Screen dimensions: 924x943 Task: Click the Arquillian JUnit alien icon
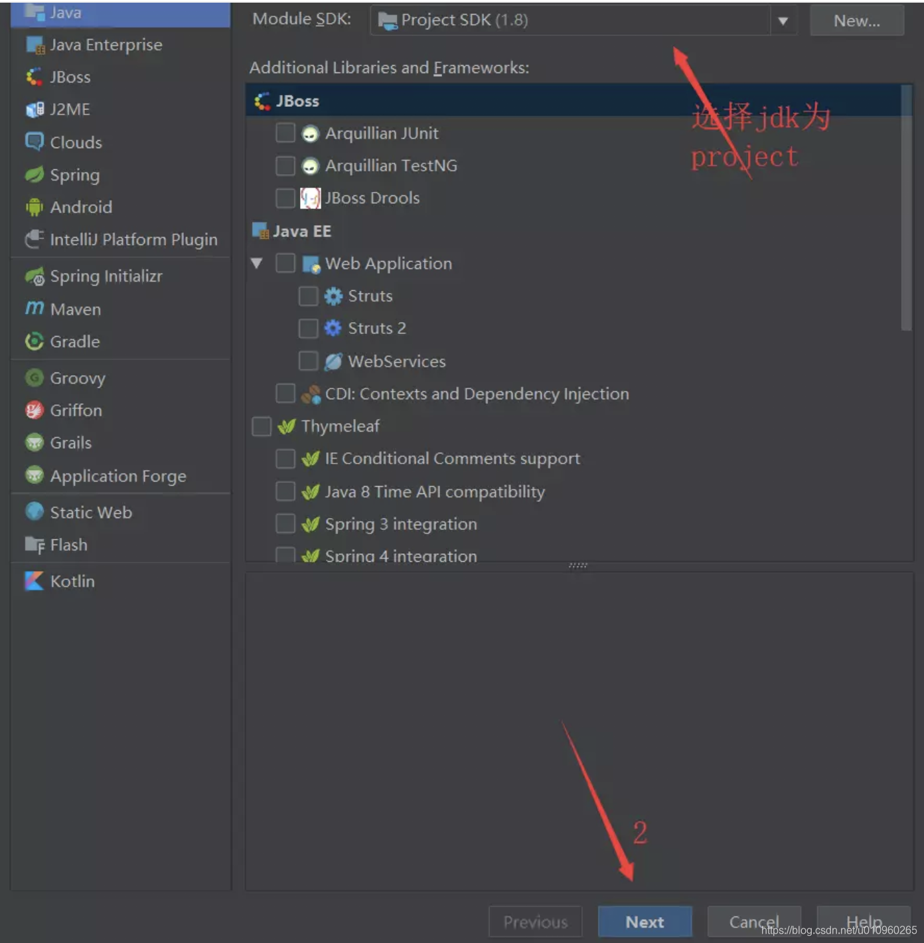tap(310, 134)
